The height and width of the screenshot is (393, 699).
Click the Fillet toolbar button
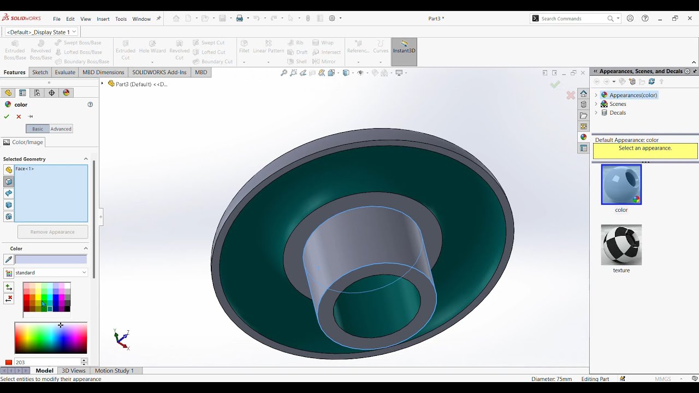244,47
